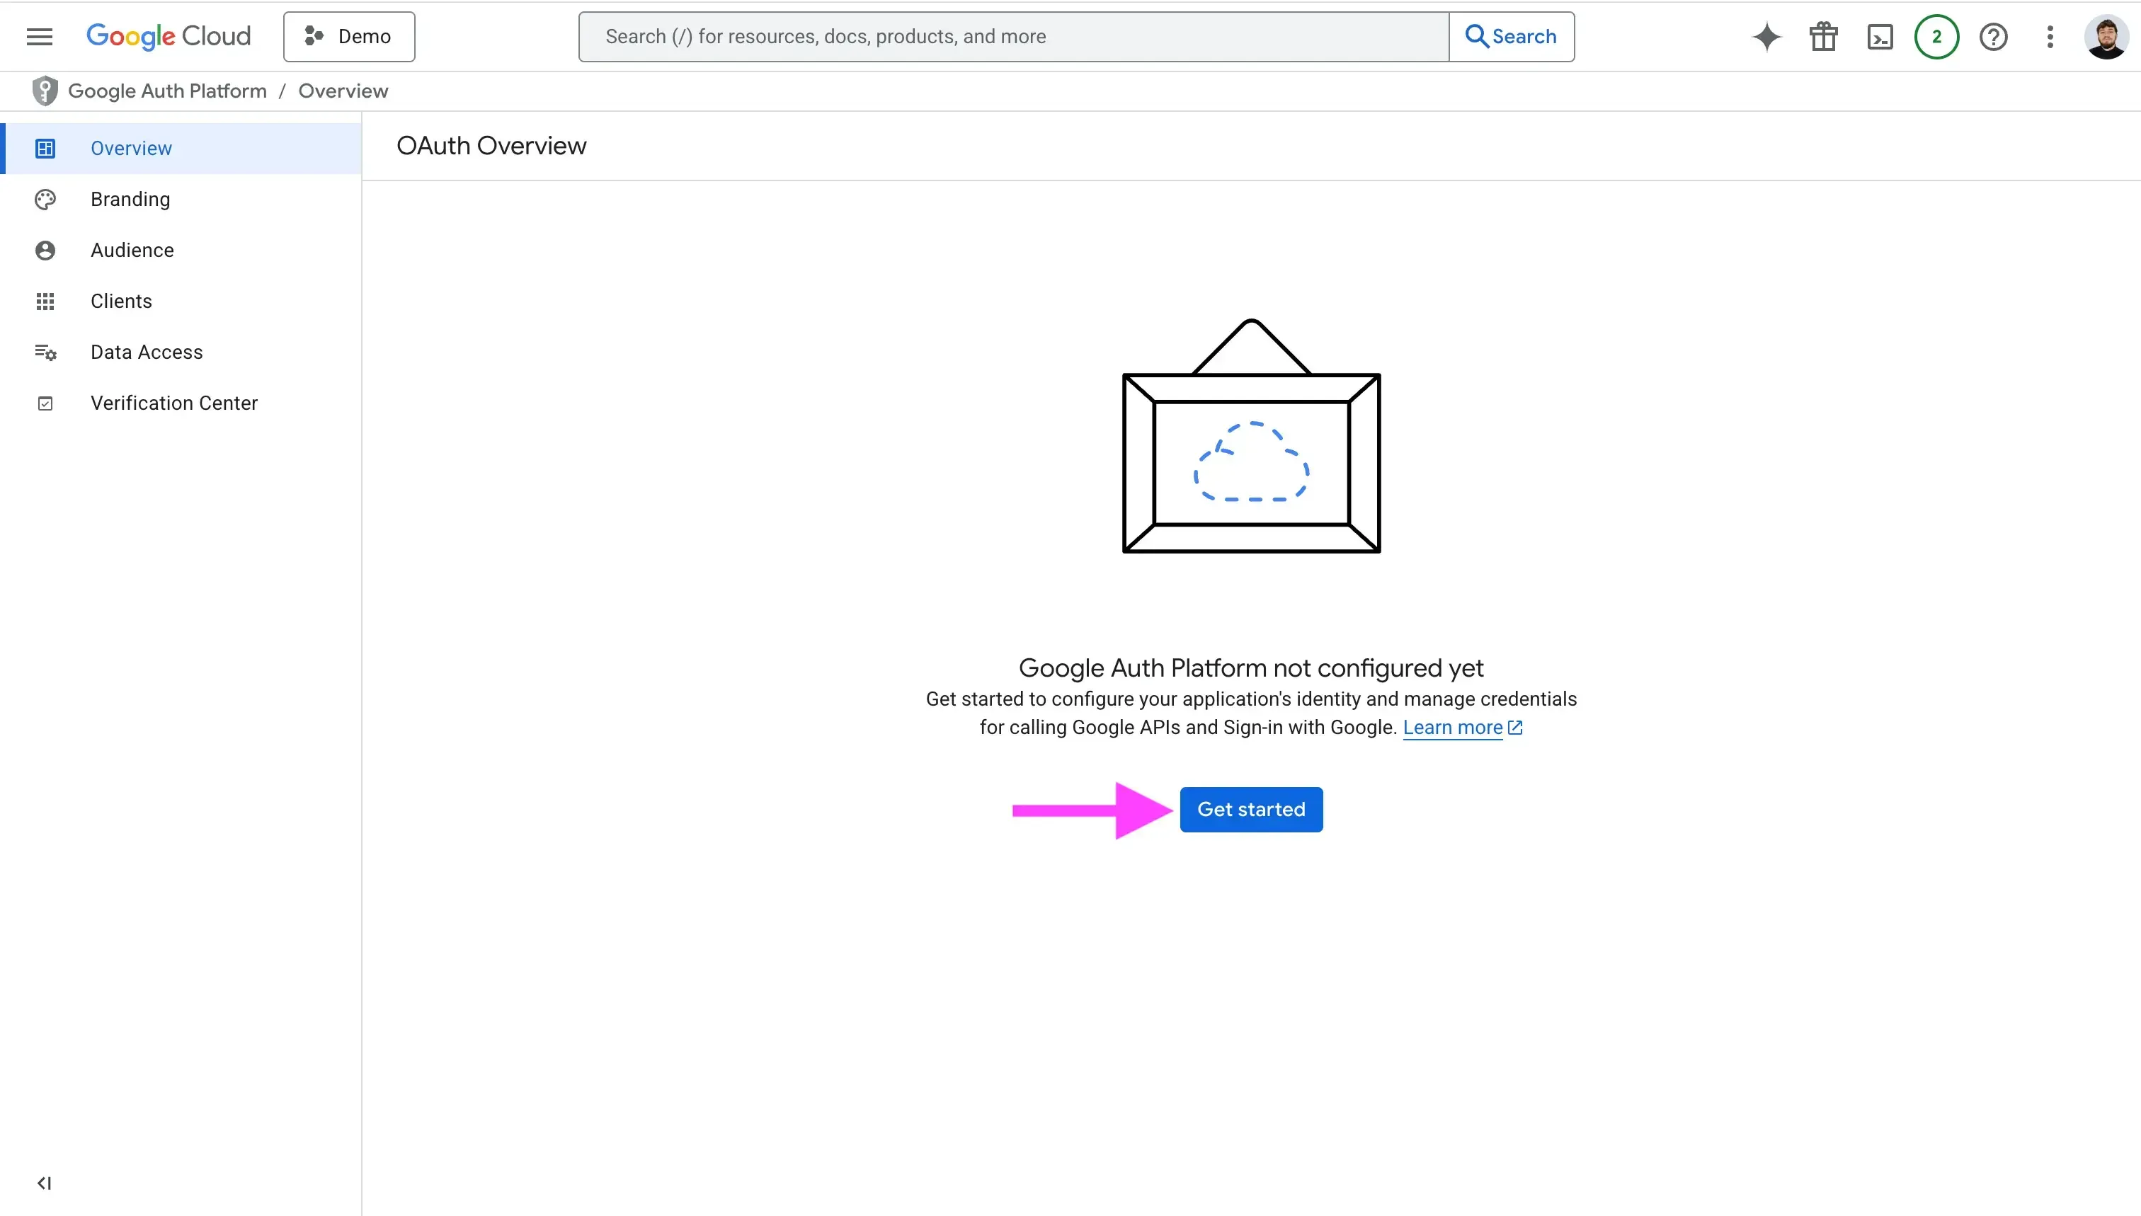The image size is (2141, 1216).
Task: Activate Cloud Shell terminal icon
Action: [1880, 37]
